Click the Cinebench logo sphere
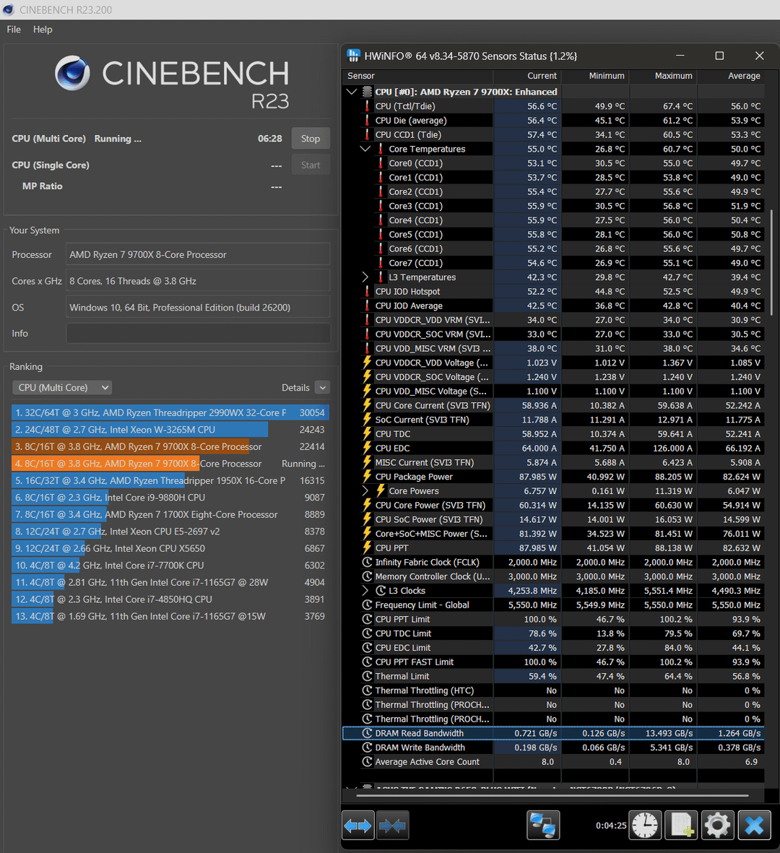780x853 pixels. [73, 74]
